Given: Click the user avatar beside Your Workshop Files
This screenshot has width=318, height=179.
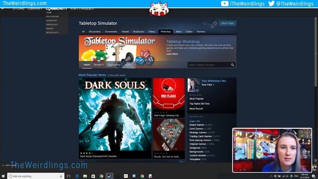Looking at the screenshot, I should coord(193,85).
